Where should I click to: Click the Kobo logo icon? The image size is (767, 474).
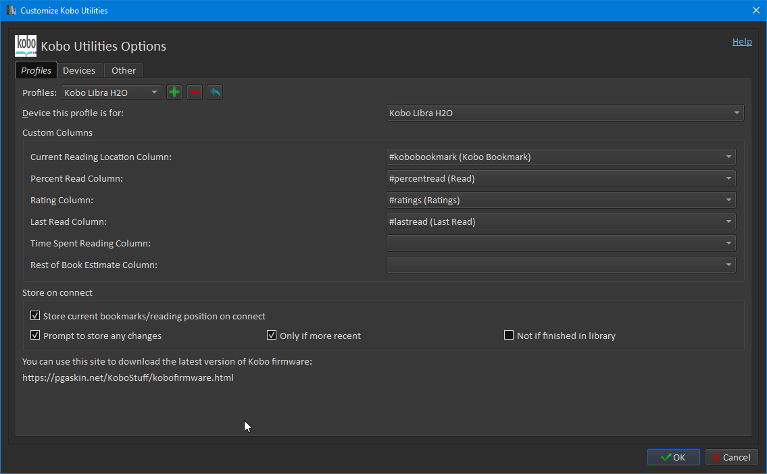[x=26, y=46]
